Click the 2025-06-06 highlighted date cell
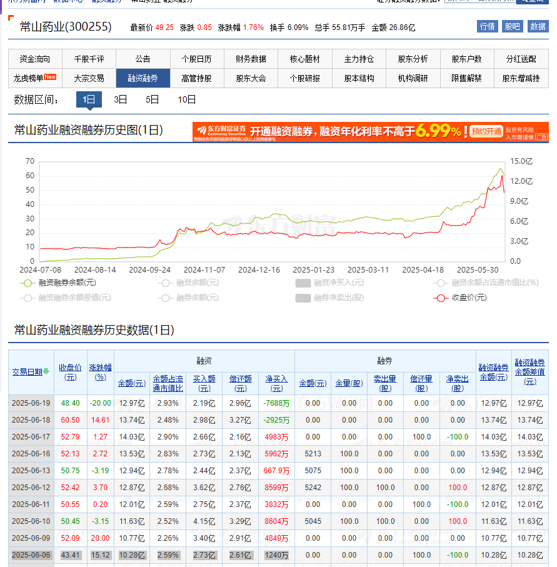Screen dimensions: 557x567 (x=31, y=555)
